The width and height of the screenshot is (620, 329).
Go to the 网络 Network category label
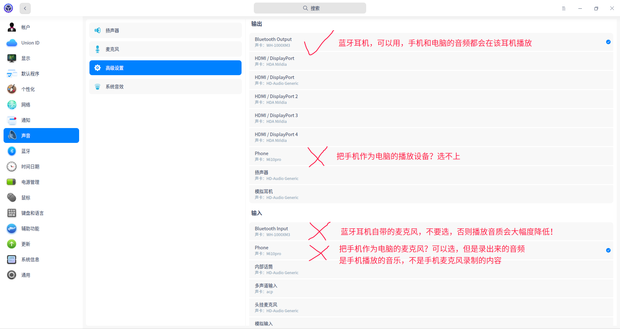26,105
